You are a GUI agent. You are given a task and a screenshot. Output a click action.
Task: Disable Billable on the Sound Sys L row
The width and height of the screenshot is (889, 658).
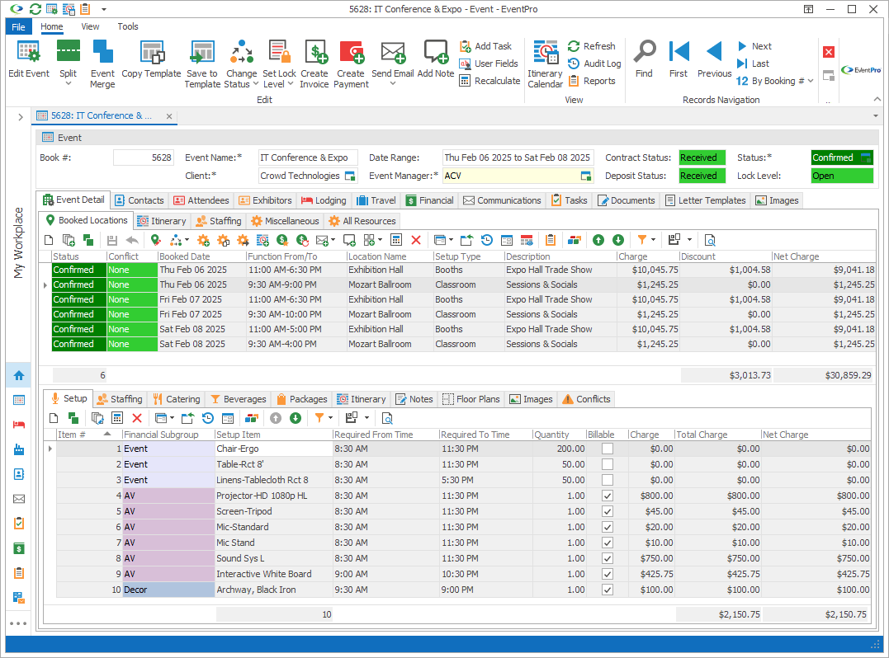coord(608,558)
